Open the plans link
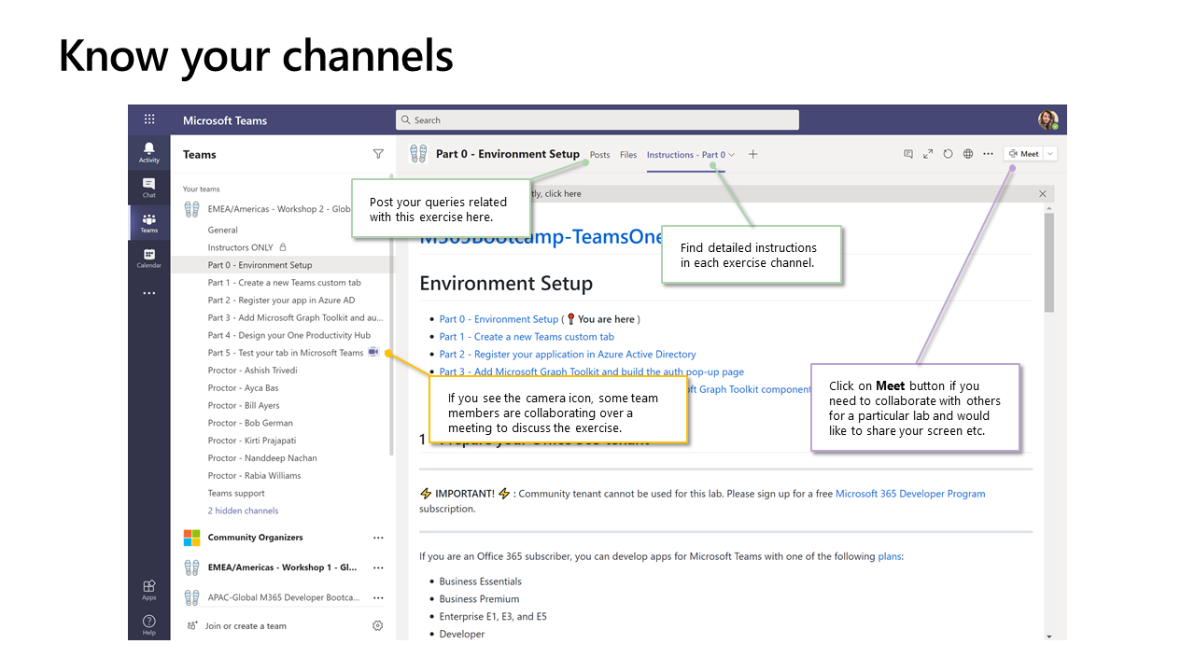This screenshot has width=1195, height=672. (x=890, y=556)
